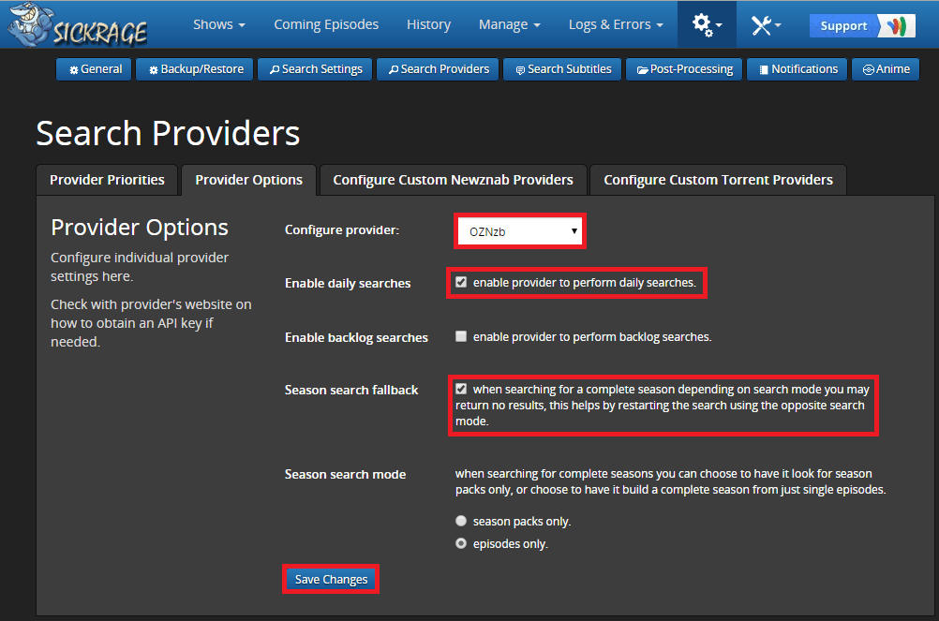939x621 pixels.
Task: Switch to Provider Priorities tab
Action: click(x=107, y=180)
